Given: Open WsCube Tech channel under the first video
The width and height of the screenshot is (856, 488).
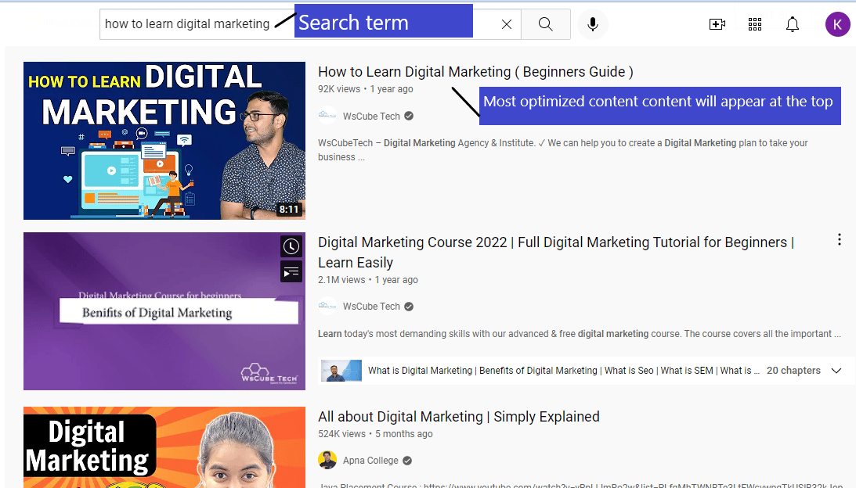Looking at the screenshot, I should pos(371,117).
